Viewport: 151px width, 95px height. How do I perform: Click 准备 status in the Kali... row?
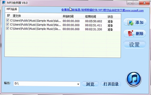(x=110, y=21)
